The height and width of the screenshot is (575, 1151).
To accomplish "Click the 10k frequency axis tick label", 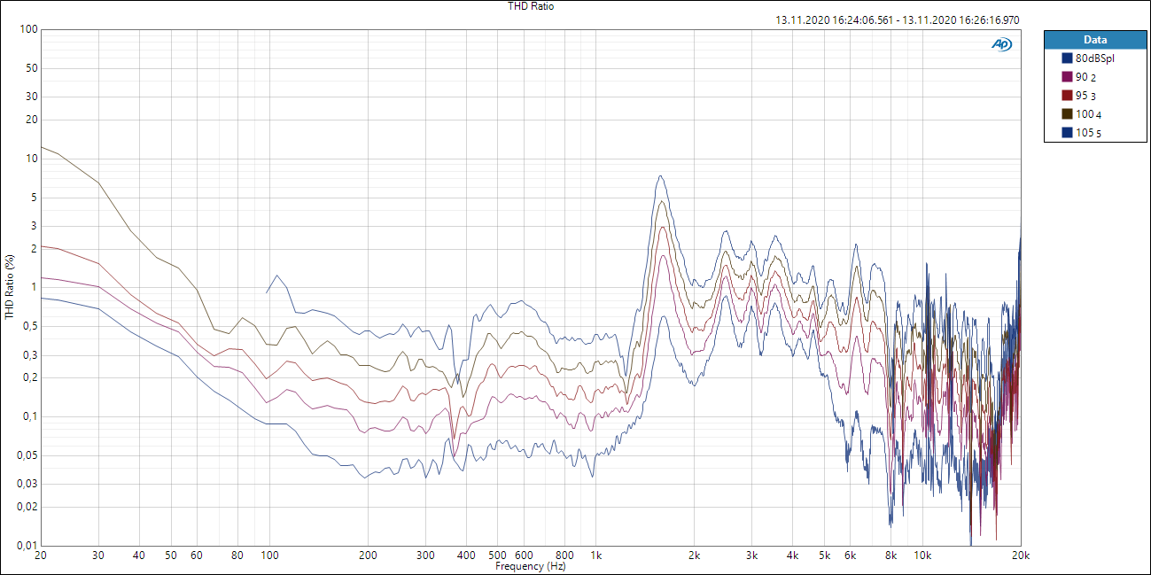I will [x=923, y=556].
